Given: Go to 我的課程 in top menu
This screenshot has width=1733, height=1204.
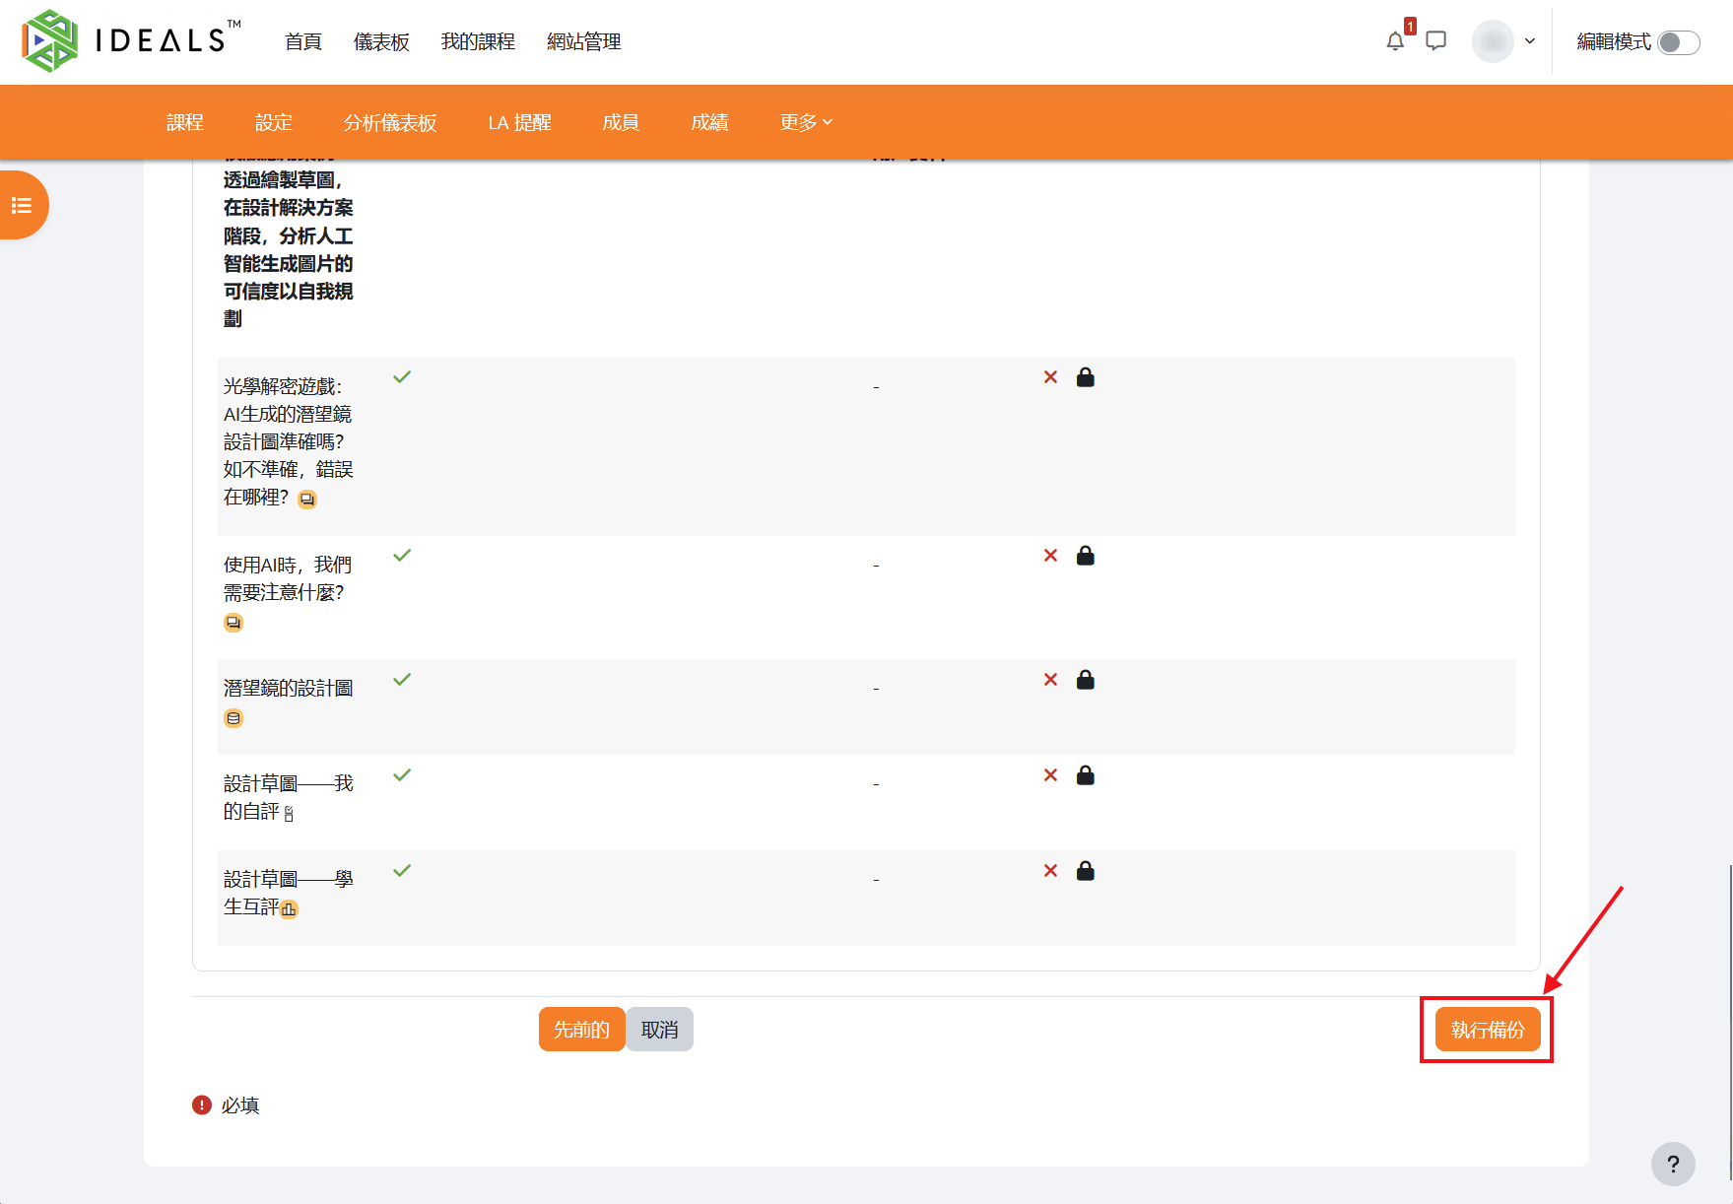Looking at the screenshot, I should pos(478,41).
